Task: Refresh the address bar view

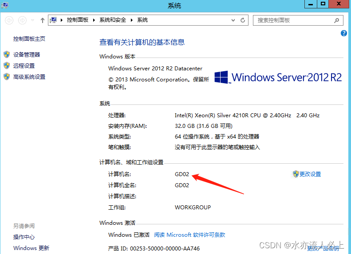Action: coord(243,20)
